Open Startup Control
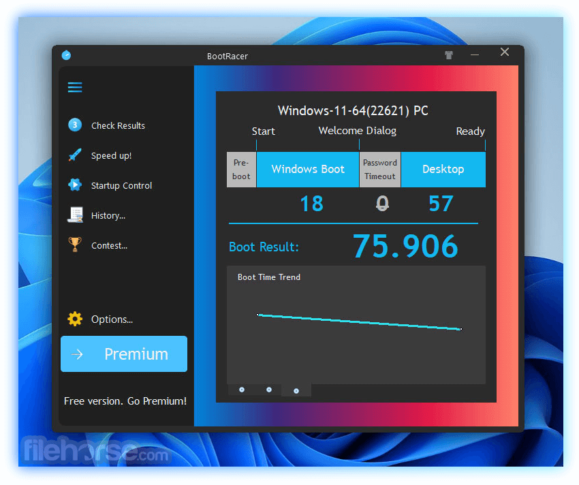The height and width of the screenshot is (485, 579). point(121,185)
